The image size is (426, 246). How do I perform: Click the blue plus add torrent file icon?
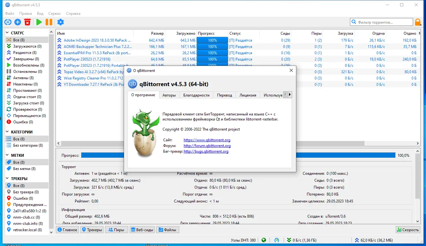18,22
